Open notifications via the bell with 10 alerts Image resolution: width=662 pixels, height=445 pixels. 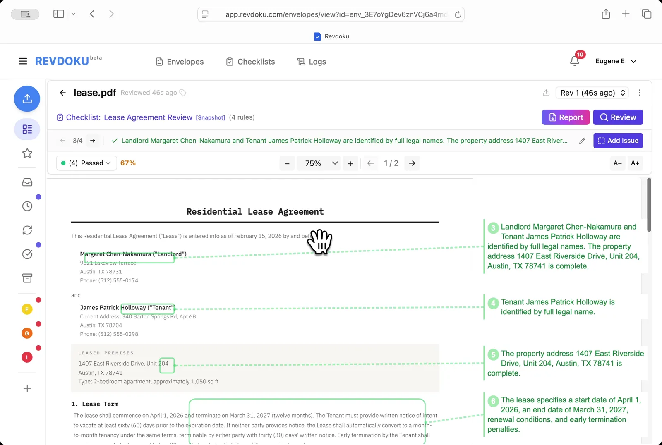(575, 61)
